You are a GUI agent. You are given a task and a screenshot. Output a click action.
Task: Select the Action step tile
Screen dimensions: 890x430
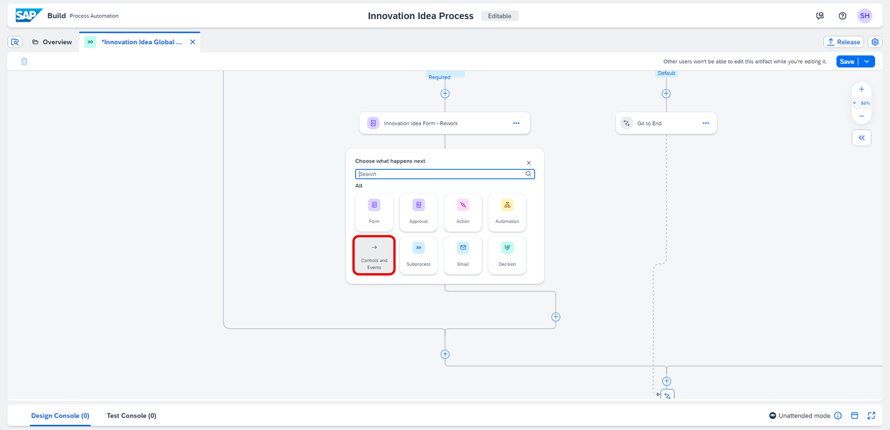463,213
